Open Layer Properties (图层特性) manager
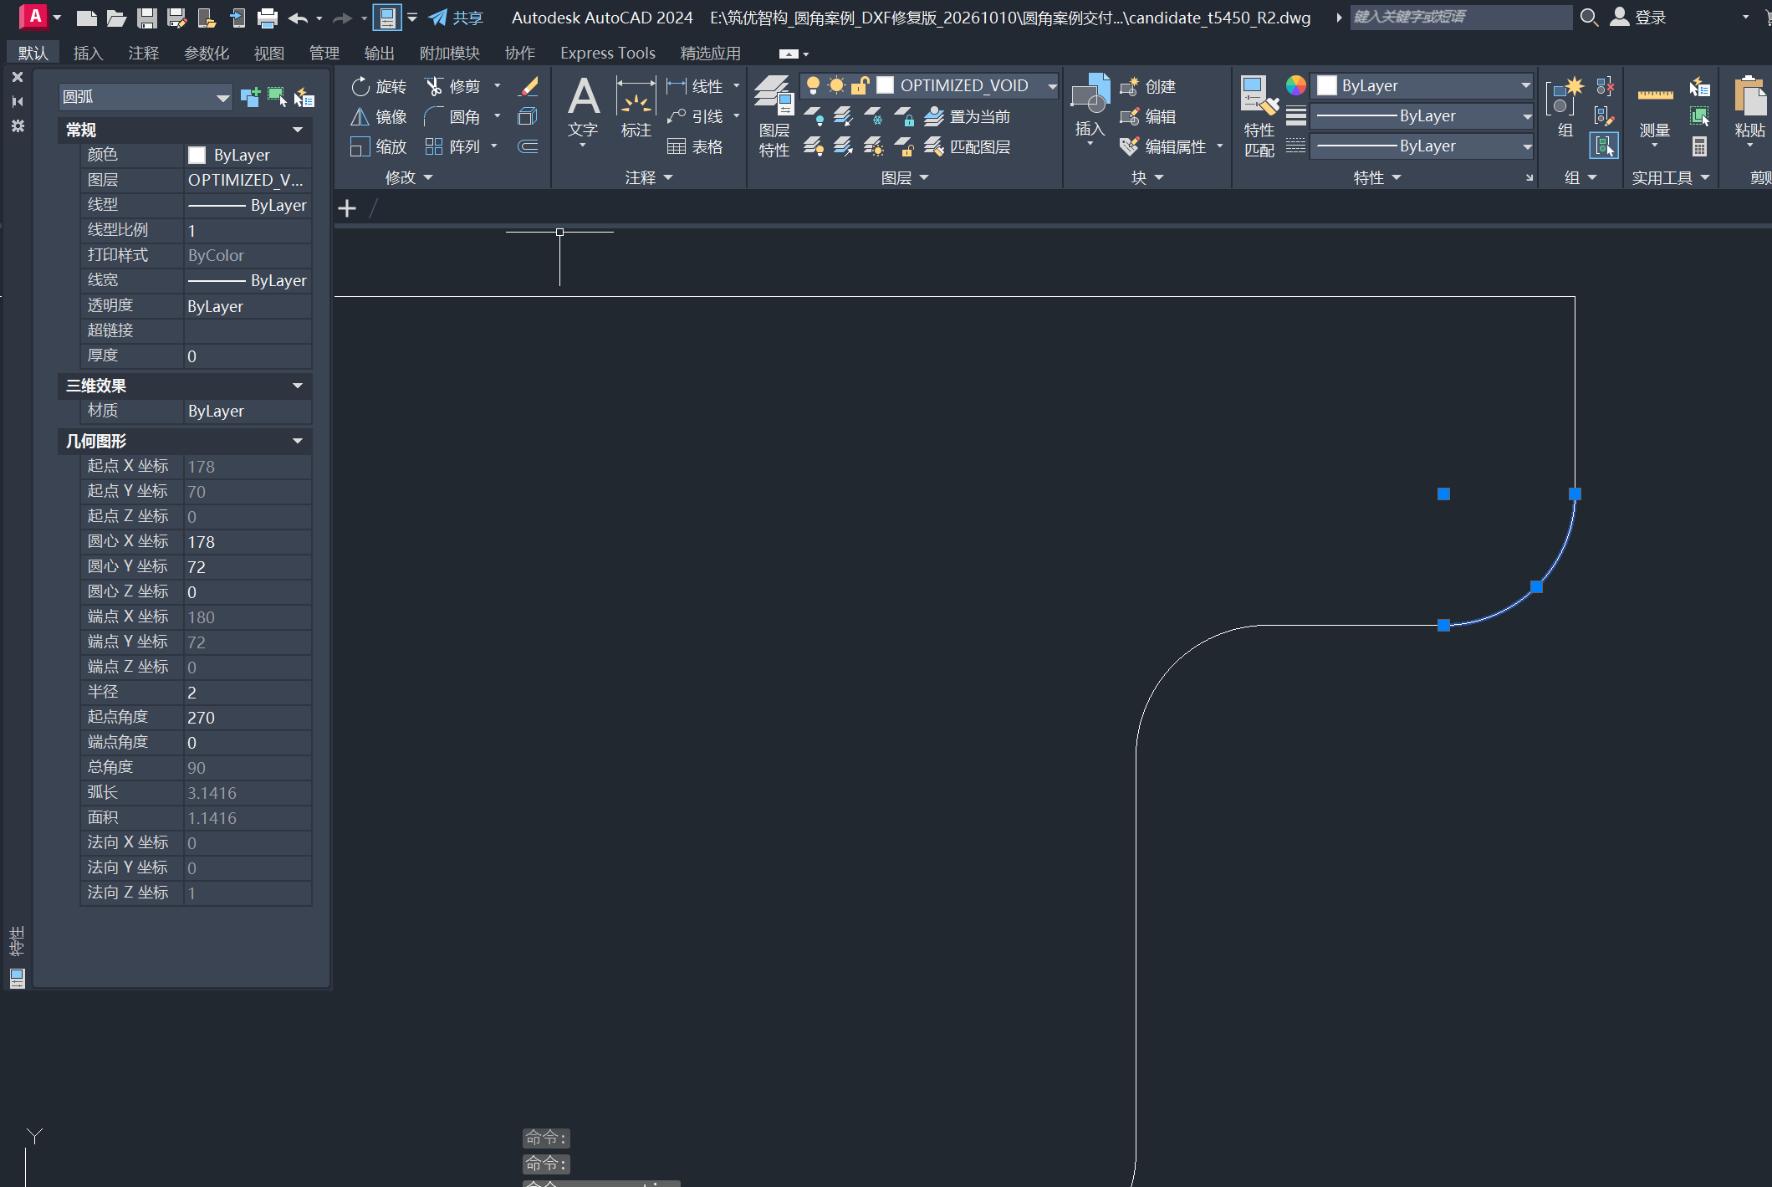 click(774, 115)
